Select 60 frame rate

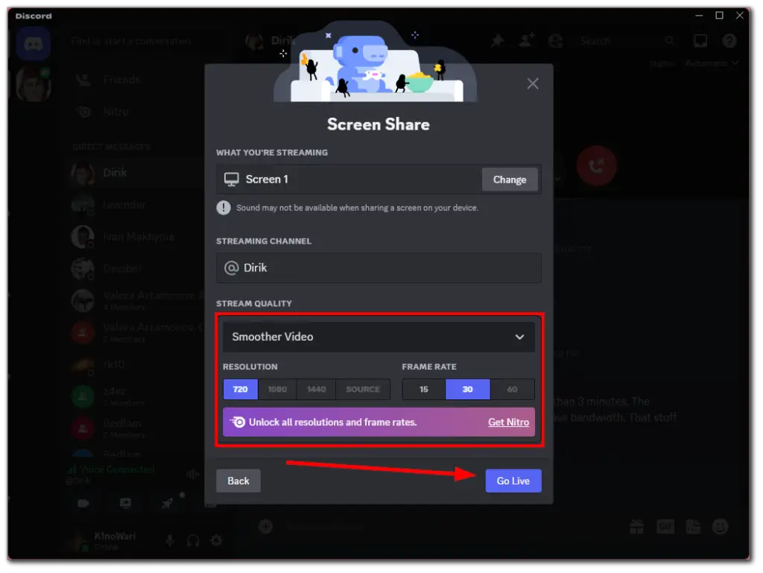(x=511, y=389)
